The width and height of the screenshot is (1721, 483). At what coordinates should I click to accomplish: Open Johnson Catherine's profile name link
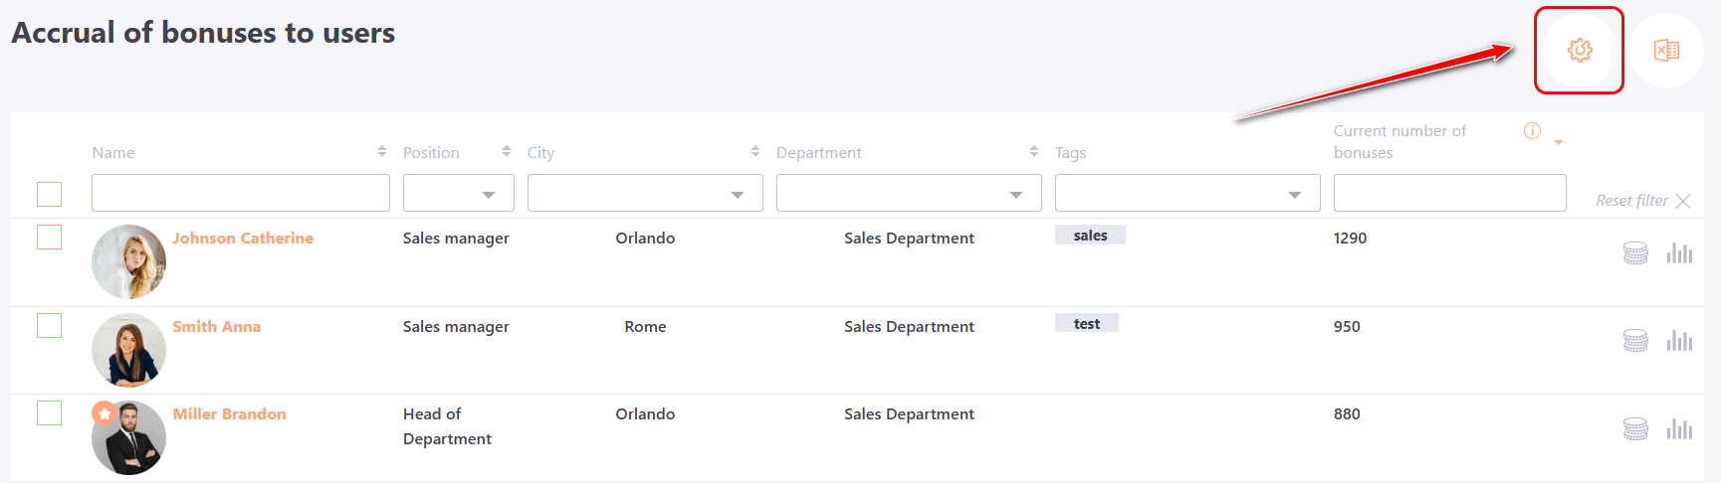[243, 239]
